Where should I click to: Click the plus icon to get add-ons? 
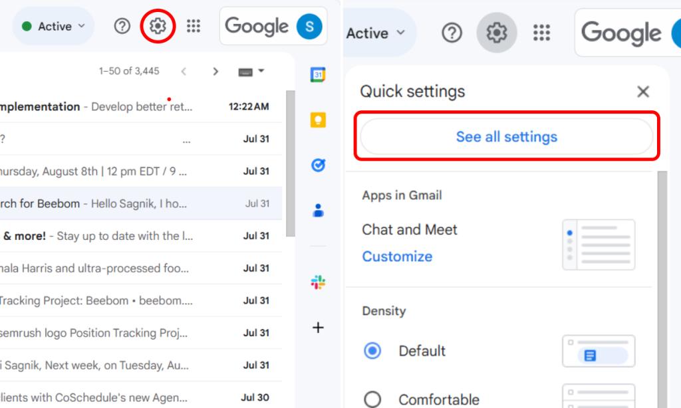318,328
